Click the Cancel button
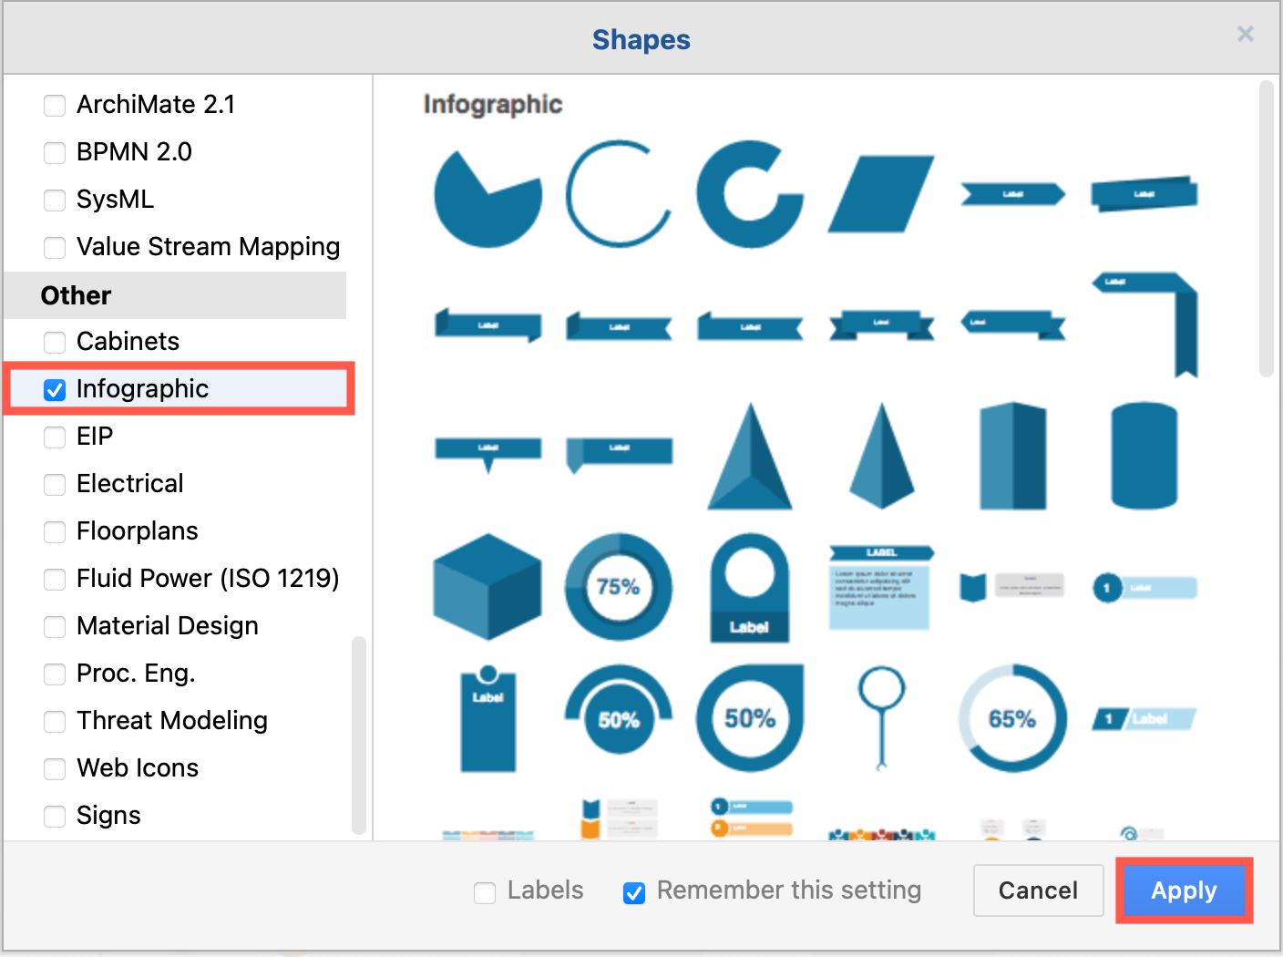 [x=1038, y=890]
